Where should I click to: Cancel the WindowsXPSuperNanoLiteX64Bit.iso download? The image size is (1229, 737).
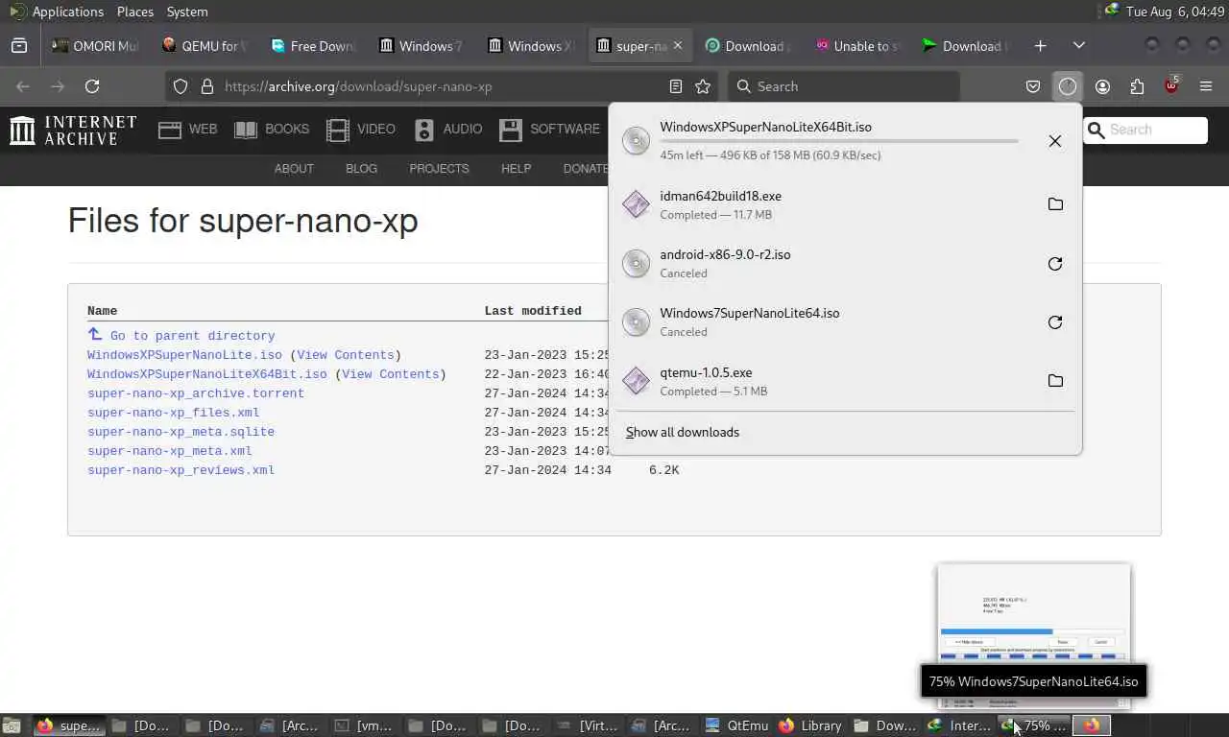pyautogui.click(x=1055, y=141)
